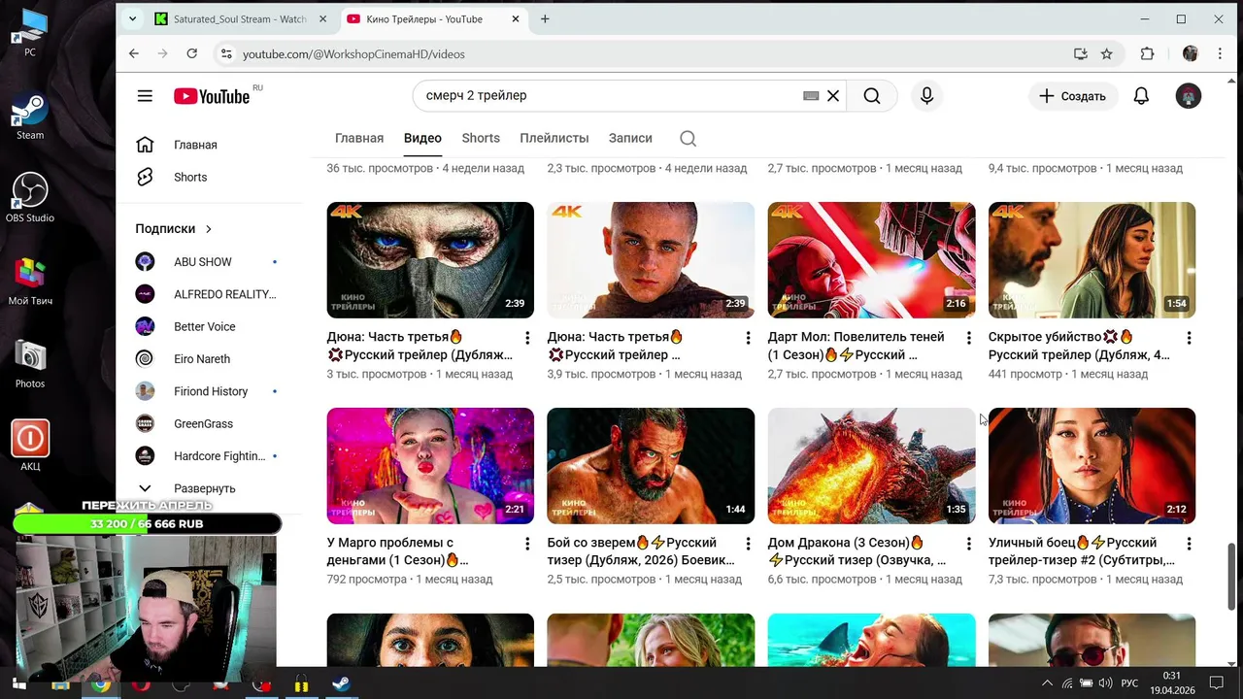Click the search magnifier button

point(872,96)
